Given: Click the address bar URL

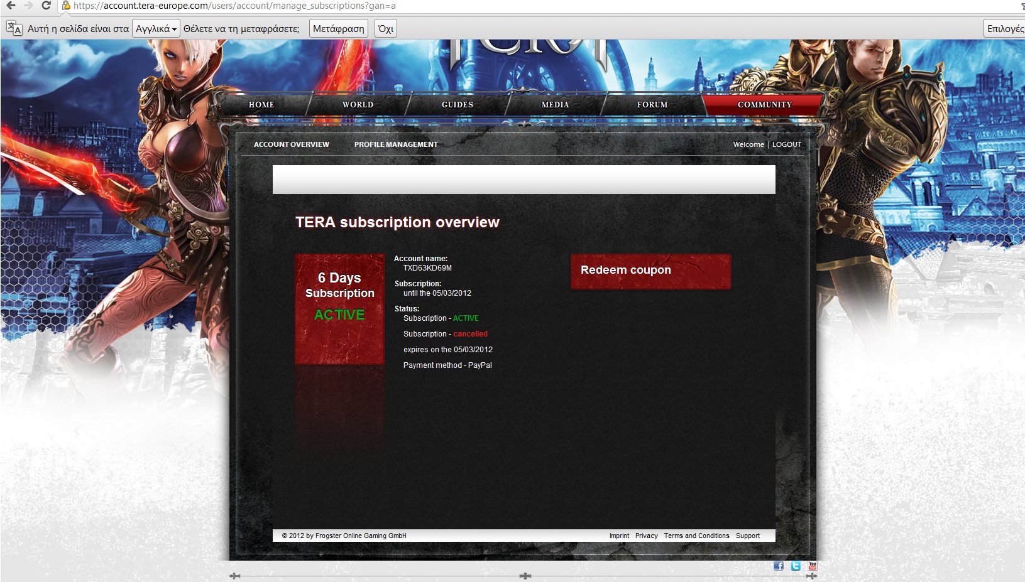Looking at the screenshot, I should [234, 6].
